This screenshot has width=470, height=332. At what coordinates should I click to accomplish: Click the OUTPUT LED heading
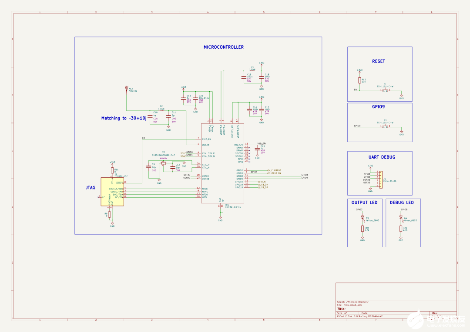pyautogui.click(x=365, y=203)
